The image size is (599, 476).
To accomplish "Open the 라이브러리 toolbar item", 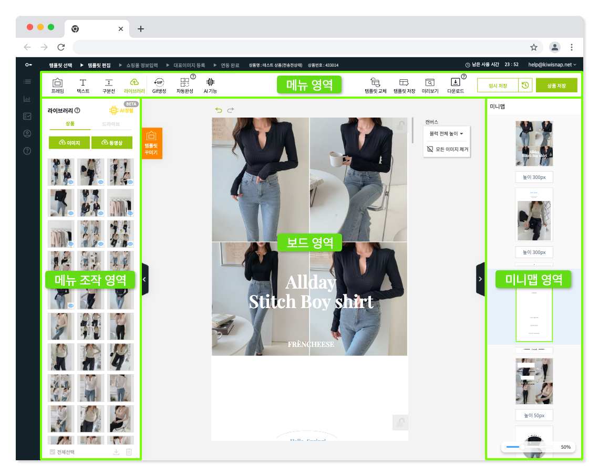I will pyautogui.click(x=134, y=86).
